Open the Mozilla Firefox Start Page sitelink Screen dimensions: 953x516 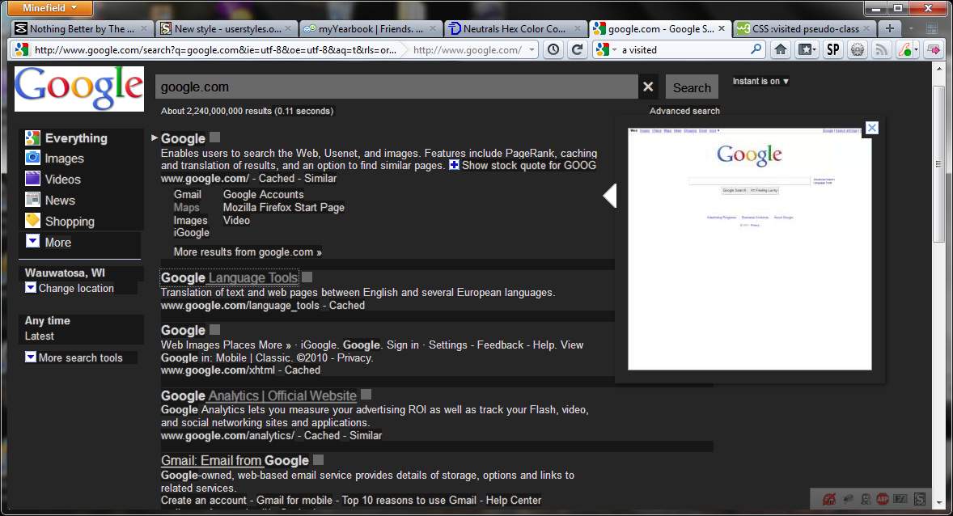pyautogui.click(x=283, y=207)
